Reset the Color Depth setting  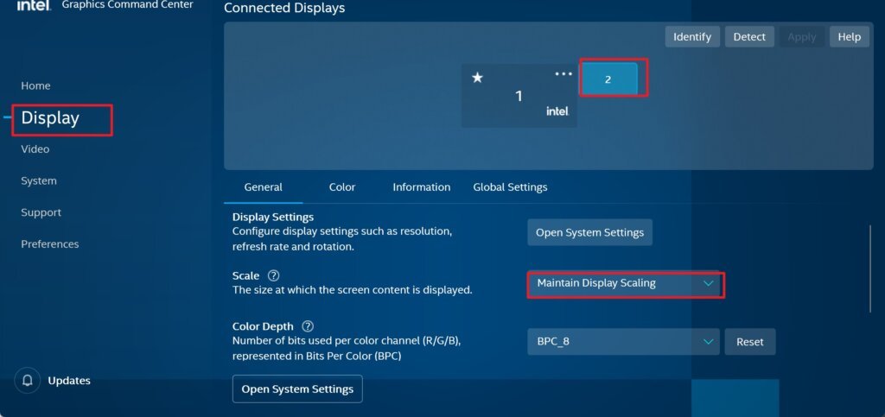click(x=749, y=342)
